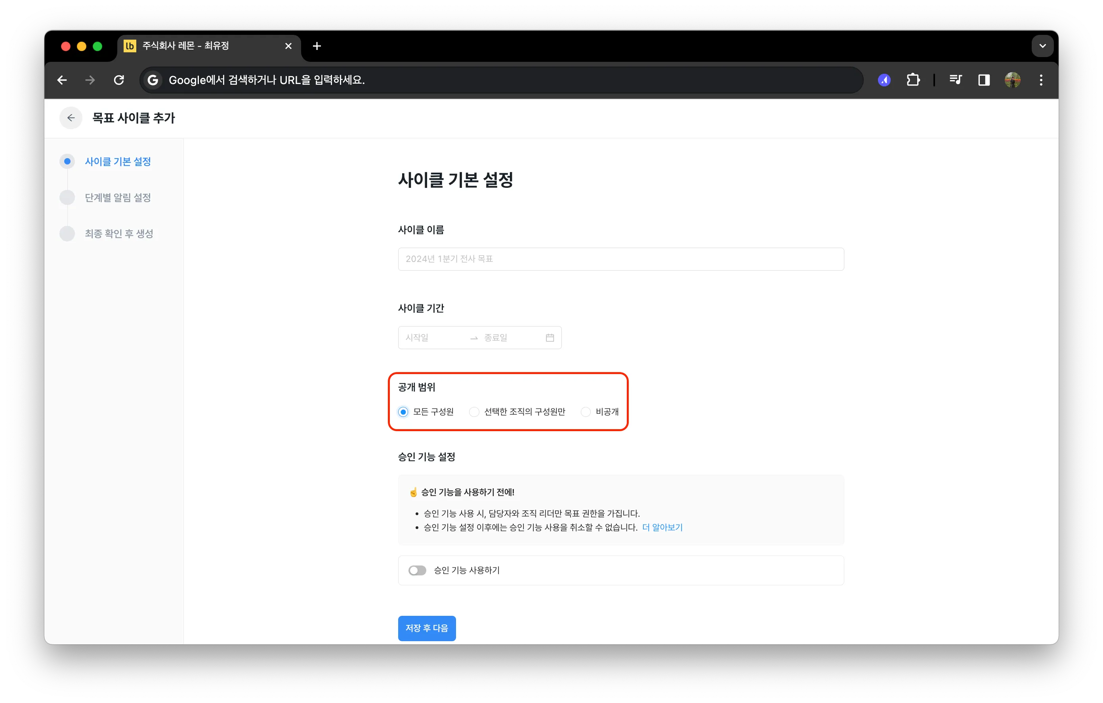Click the 사이클 기간 label

[421, 308]
